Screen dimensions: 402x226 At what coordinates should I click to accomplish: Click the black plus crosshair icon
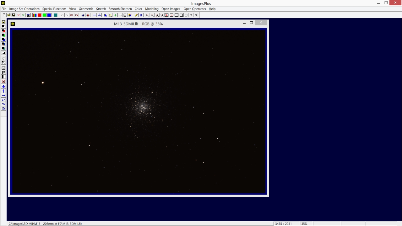(x=120, y=15)
